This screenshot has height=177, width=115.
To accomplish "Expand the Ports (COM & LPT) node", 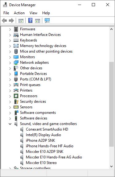I will (10, 80).
